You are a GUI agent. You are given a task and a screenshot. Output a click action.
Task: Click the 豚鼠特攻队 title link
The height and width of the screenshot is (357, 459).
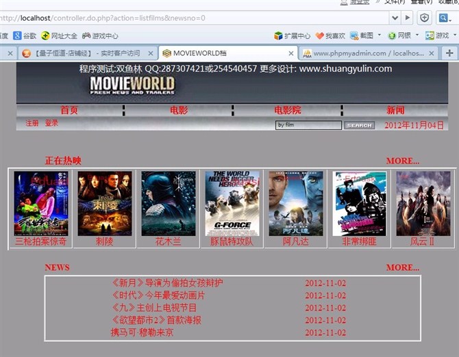232,241
